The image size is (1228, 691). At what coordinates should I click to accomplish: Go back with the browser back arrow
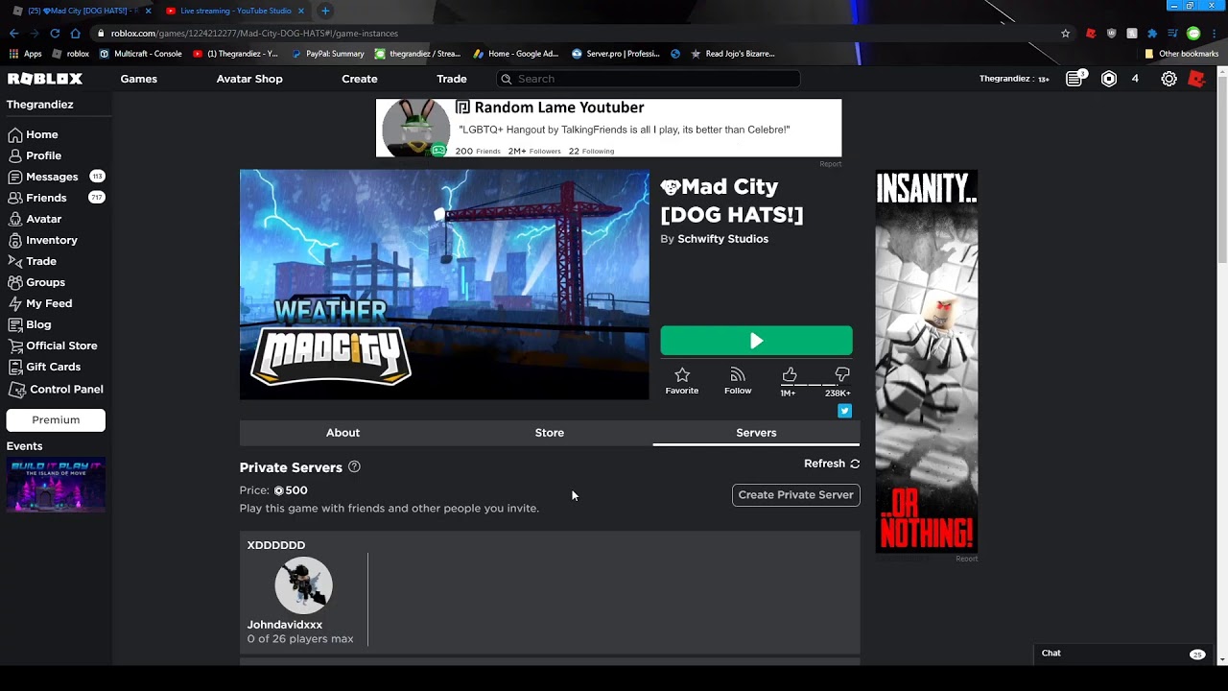tap(13, 33)
